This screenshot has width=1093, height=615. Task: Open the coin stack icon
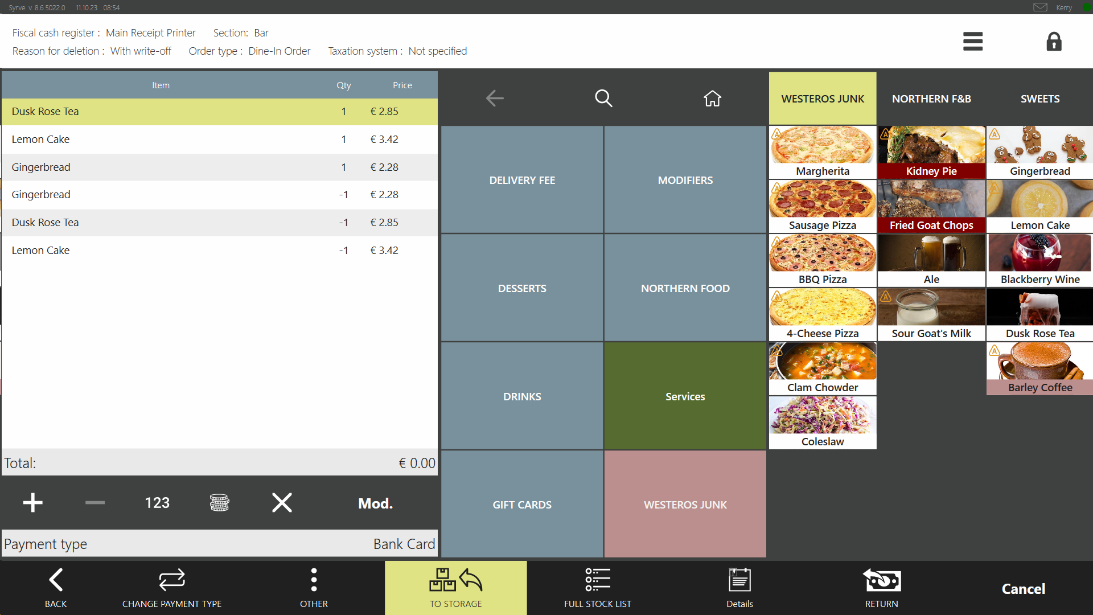click(x=219, y=503)
